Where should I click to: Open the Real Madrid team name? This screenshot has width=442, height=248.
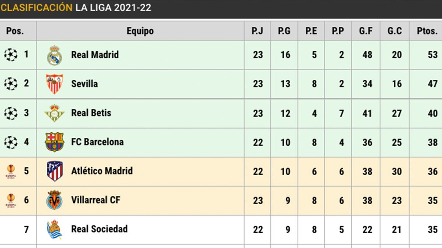tap(95, 55)
